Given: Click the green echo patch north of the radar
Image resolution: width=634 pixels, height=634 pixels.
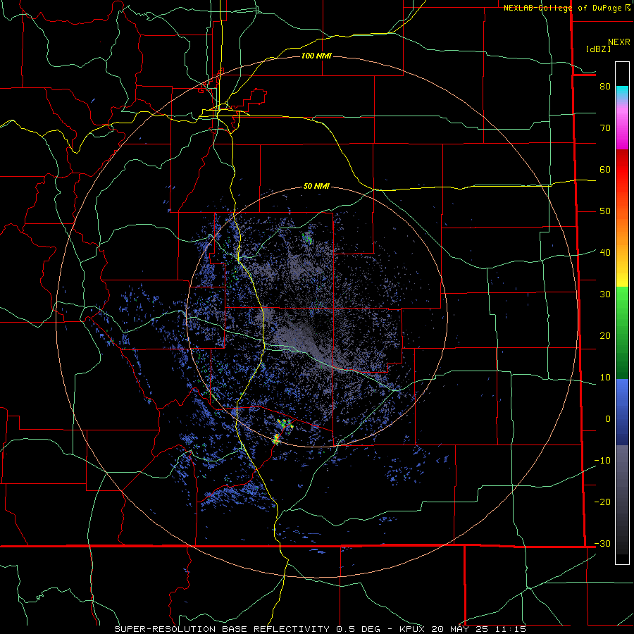Looking at the screenshot, I should [307, 238].
